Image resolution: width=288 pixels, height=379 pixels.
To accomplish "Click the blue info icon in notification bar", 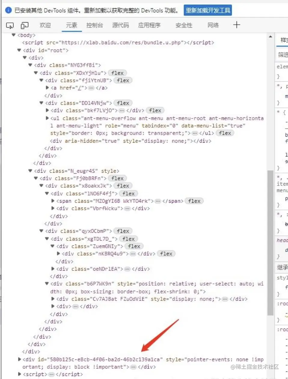I will click(x=8, y=11).
